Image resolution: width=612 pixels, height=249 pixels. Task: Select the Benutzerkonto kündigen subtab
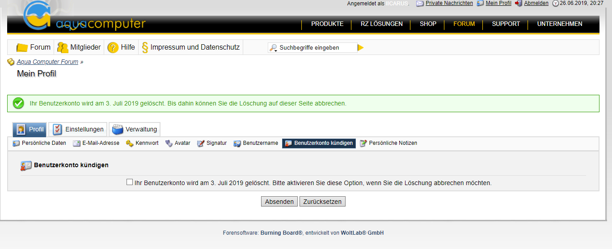click(319, 143)
